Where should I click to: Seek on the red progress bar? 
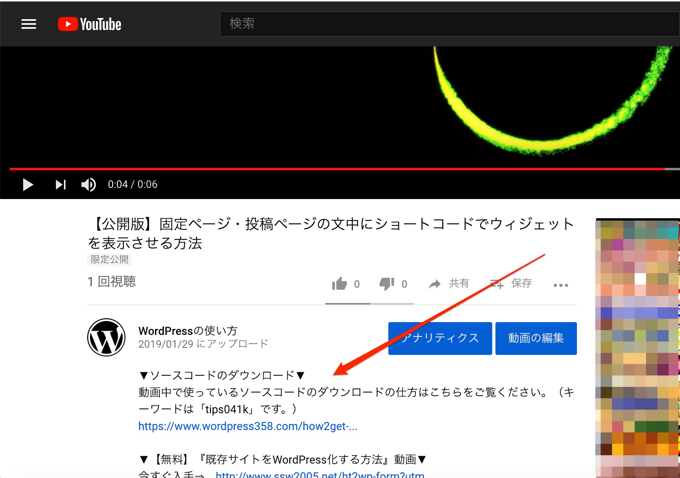click(344, 169)
